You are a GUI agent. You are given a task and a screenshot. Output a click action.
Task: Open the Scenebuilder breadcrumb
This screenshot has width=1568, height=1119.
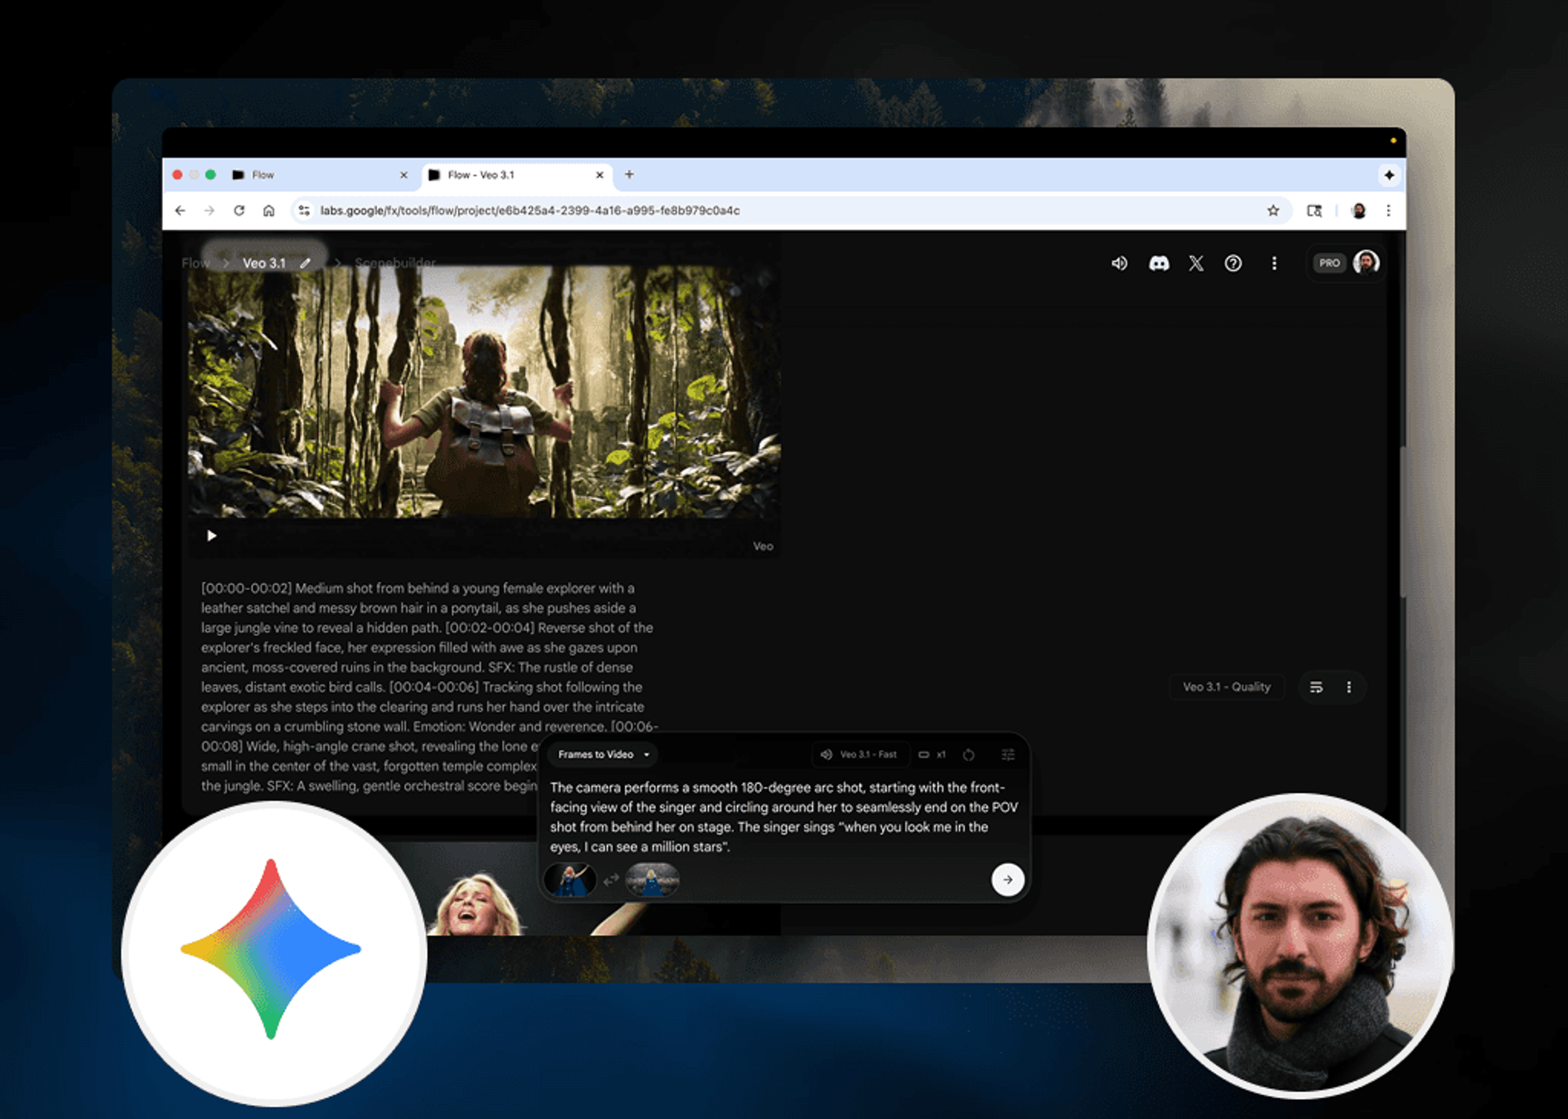coord(395,263)
